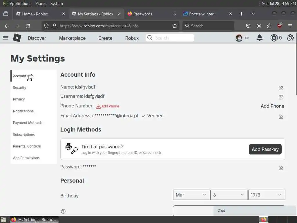Expand the birthday year dropdown showing 1973
The height and width of the screenshot is (223, 297).
click(x=266, y=195)
